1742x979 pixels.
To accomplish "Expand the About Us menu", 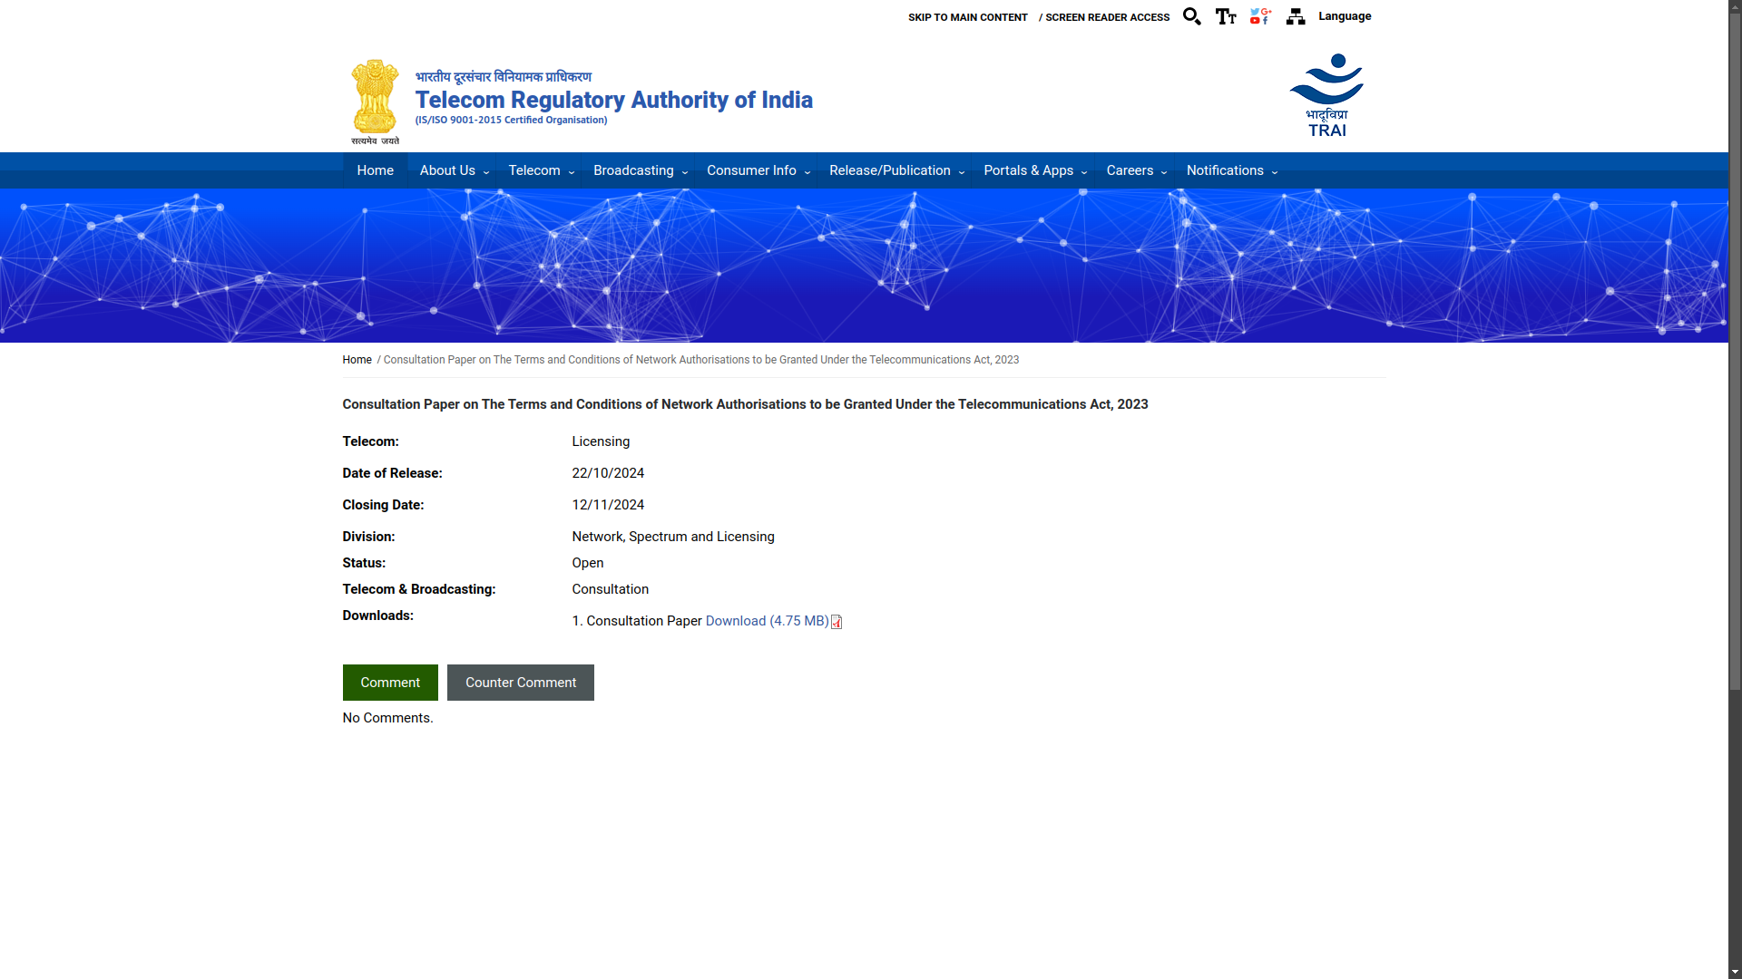I will pos(453,170).
